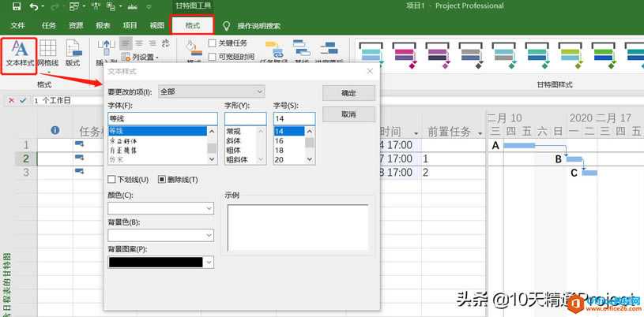Click the 取消 Cancel button
The height and width of the screenshot is (317, 644).
pos(348,114)
